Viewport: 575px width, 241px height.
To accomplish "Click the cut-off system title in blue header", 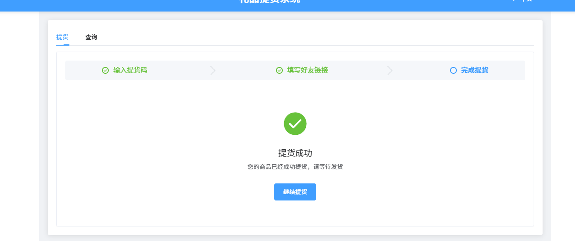I will (x=270, y=2).
